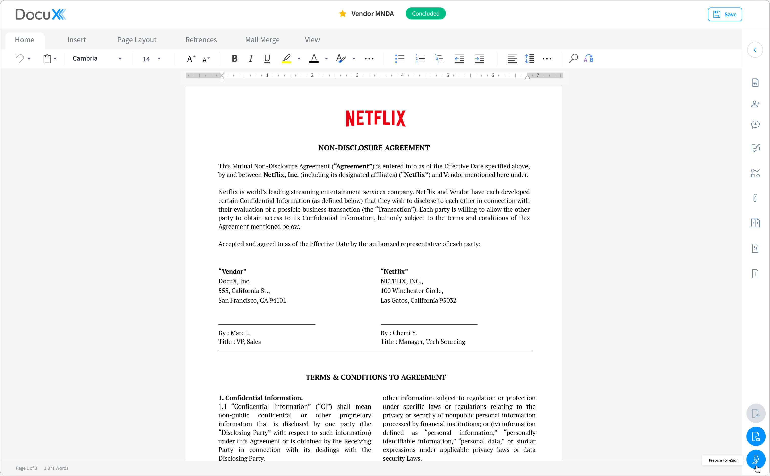This screenshot has width=770, height=476.
Task: Open the document fields sidebar icon
Action: coord(755,83)
